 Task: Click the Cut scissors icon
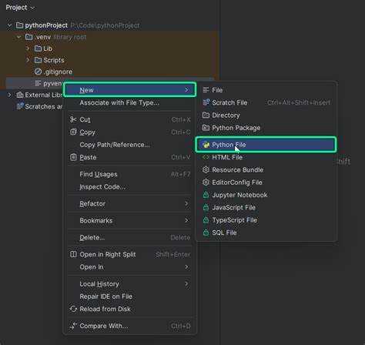point(73,119)
